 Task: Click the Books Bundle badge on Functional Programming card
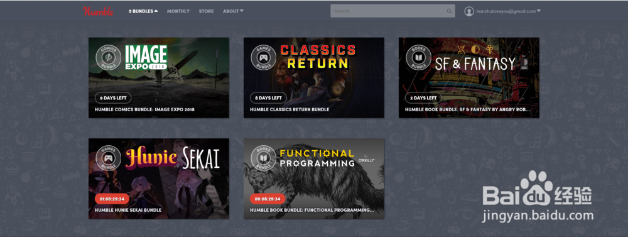coord(264,158)
